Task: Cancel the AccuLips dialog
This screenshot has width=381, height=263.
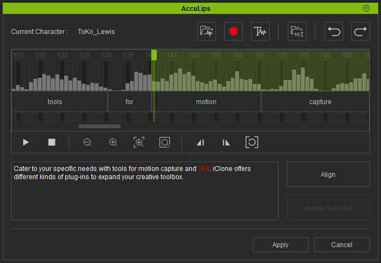Action: [x=342, y=245]
